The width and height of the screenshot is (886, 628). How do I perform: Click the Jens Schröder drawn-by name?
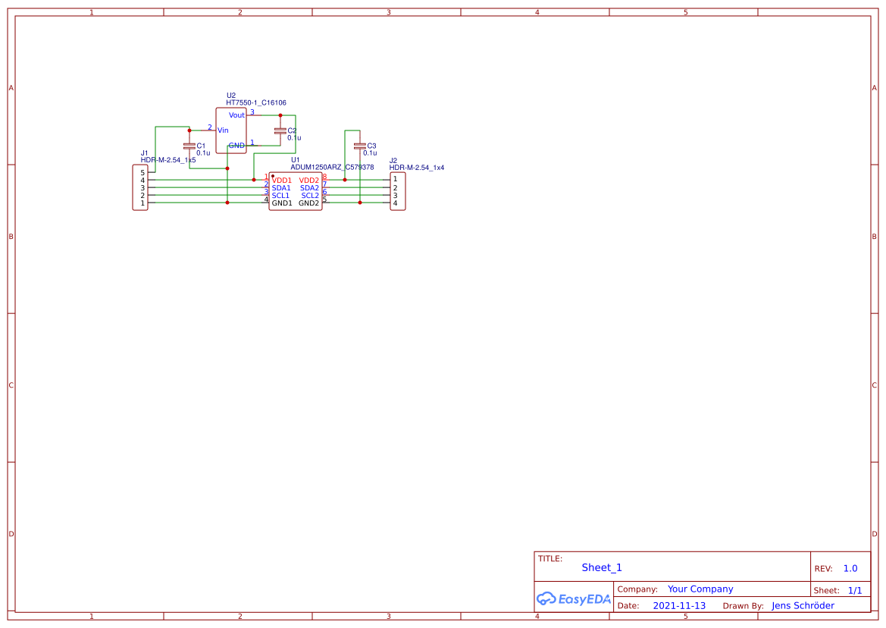tap(802, 605)
